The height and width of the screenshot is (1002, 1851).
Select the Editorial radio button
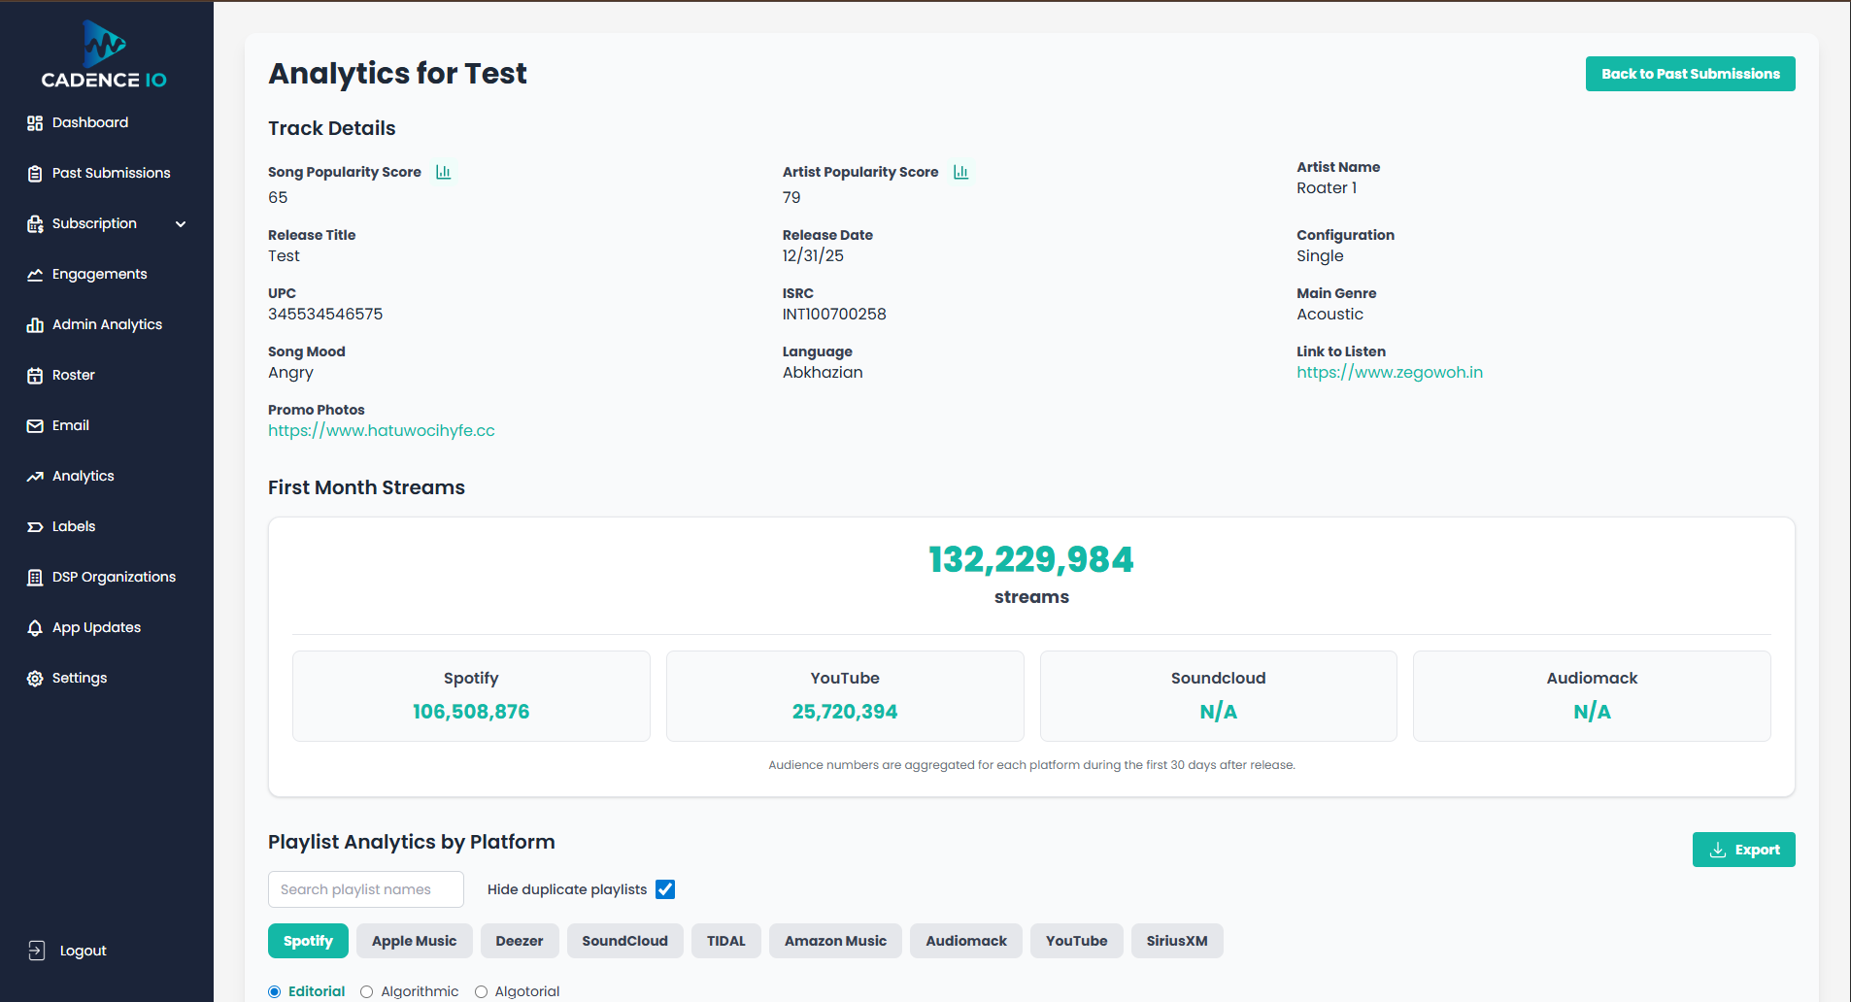275,991
